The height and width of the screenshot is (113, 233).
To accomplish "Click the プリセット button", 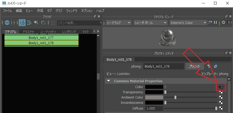I will click(195, 66).
